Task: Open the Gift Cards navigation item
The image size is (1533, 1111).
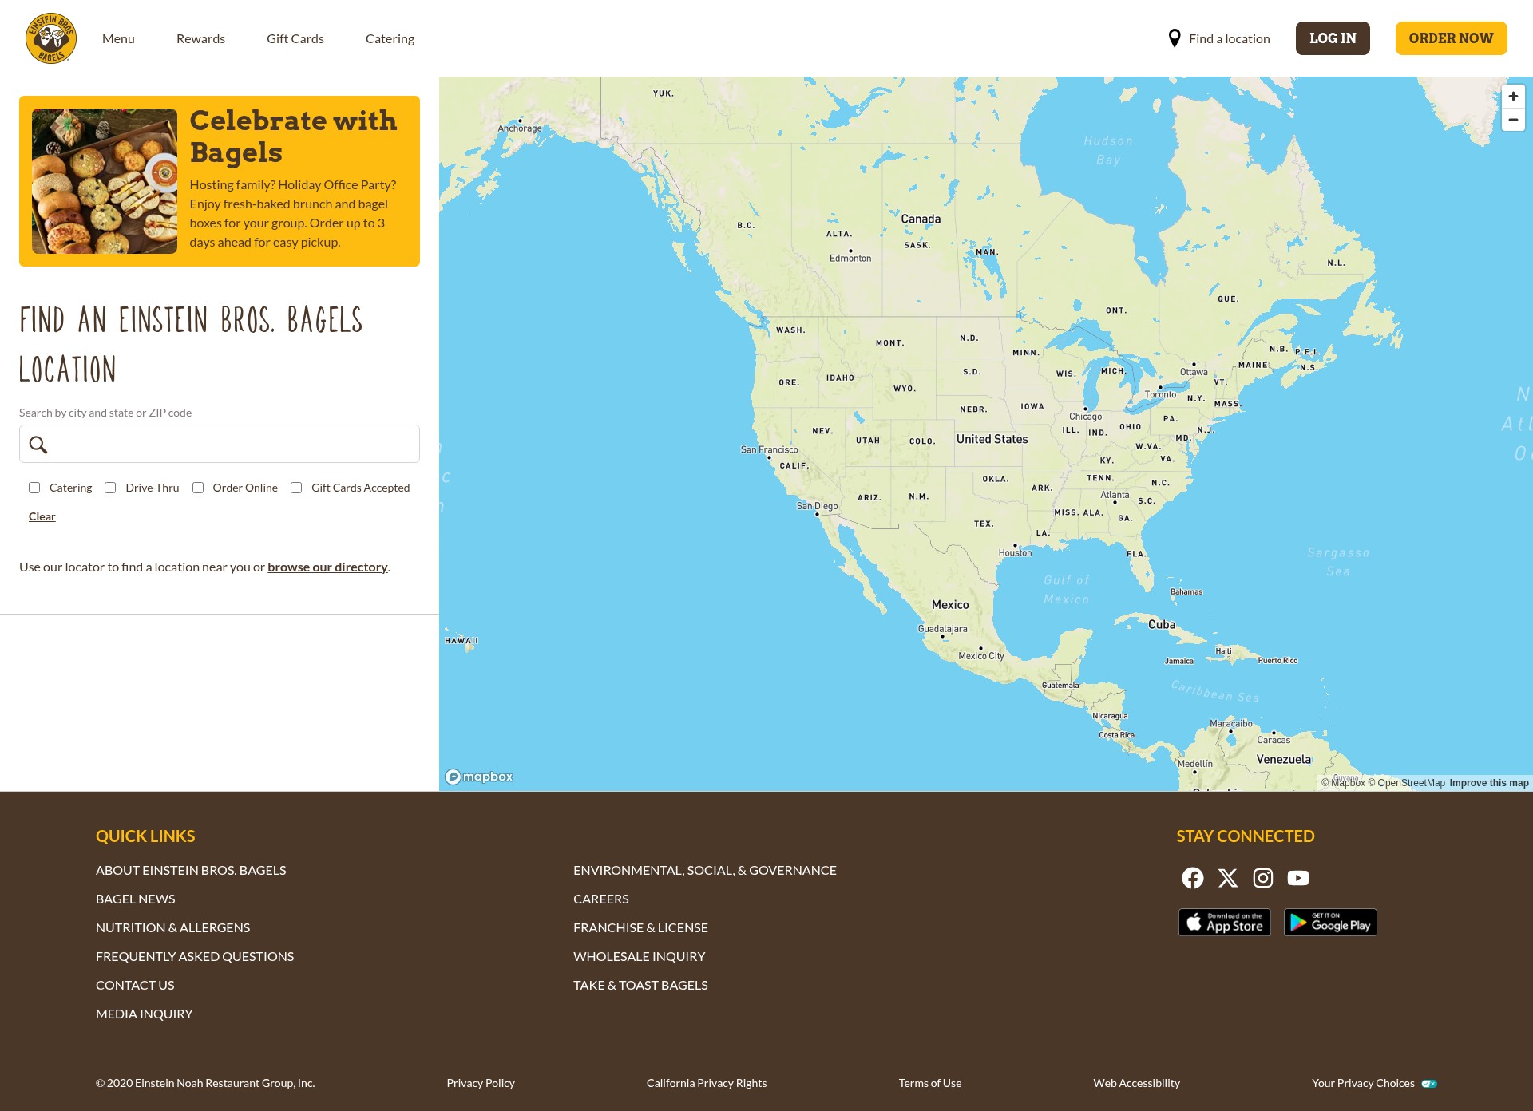Action: 295,38
